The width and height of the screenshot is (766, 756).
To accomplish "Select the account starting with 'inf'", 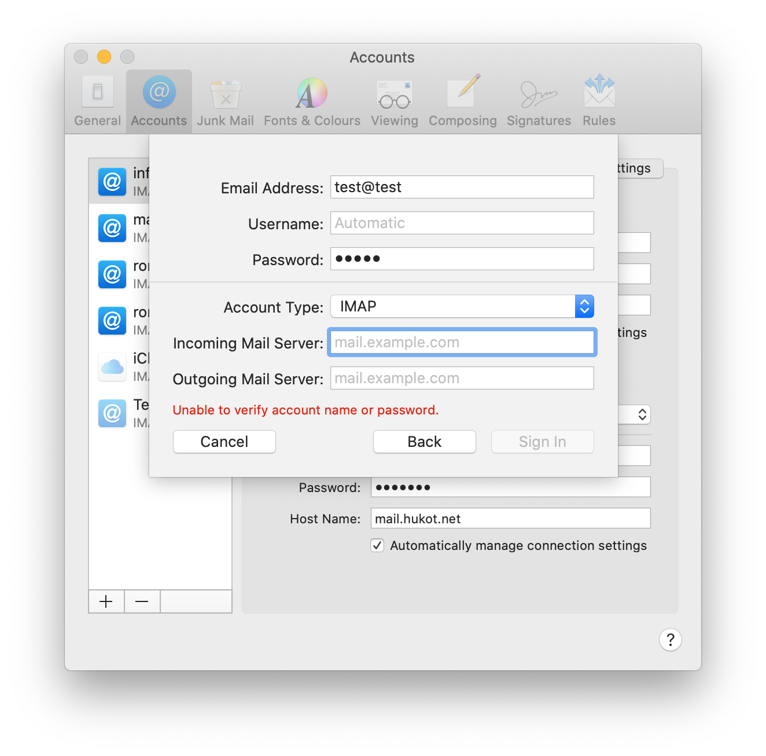I will (119, 181).
